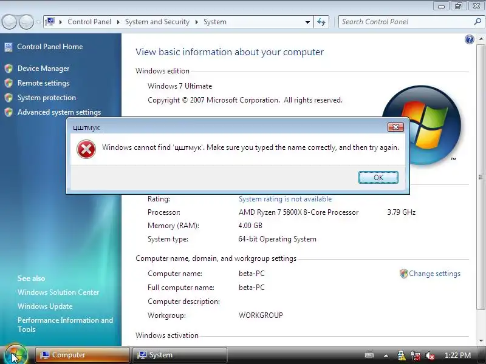486x364 pixels.
Task: Click the address bar refresh button
Action: coord(321,22)
